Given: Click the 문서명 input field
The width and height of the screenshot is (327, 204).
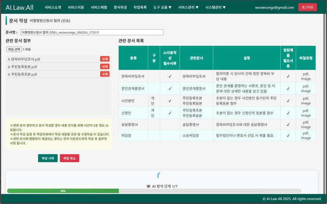Looking at the screenshot, I should pyautogui.click(x=92, y=32).
